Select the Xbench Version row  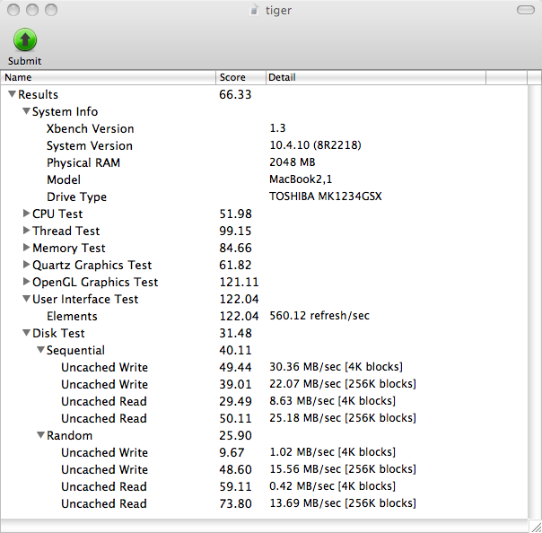tap(264, 128)
